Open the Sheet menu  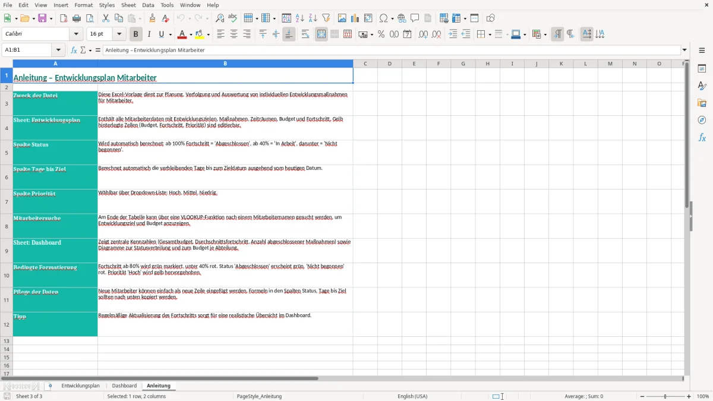pos(128,5)
